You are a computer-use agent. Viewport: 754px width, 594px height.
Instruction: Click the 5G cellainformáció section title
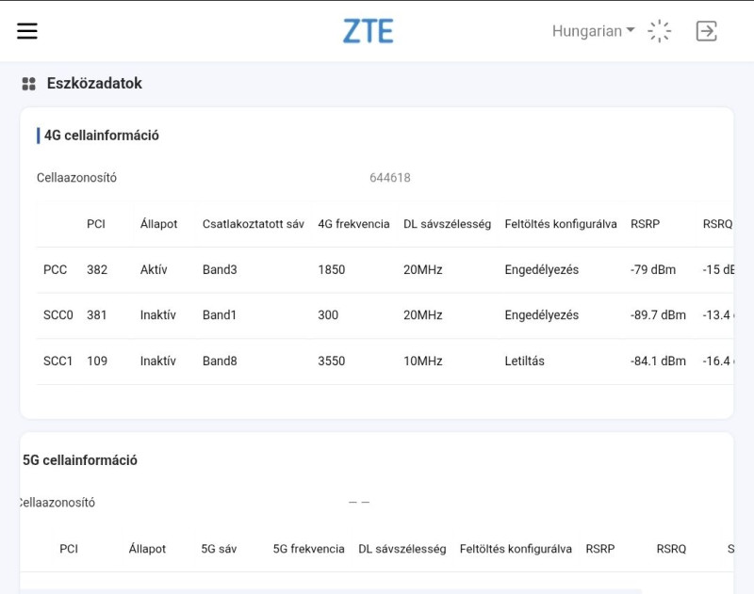point(80,460)
